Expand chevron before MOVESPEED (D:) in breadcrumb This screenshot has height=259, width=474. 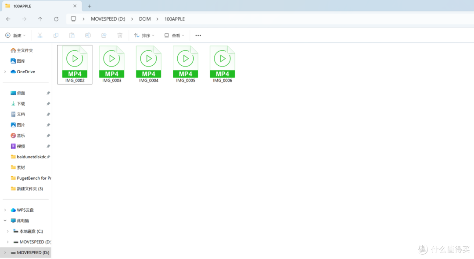click(x=83, y=19)
